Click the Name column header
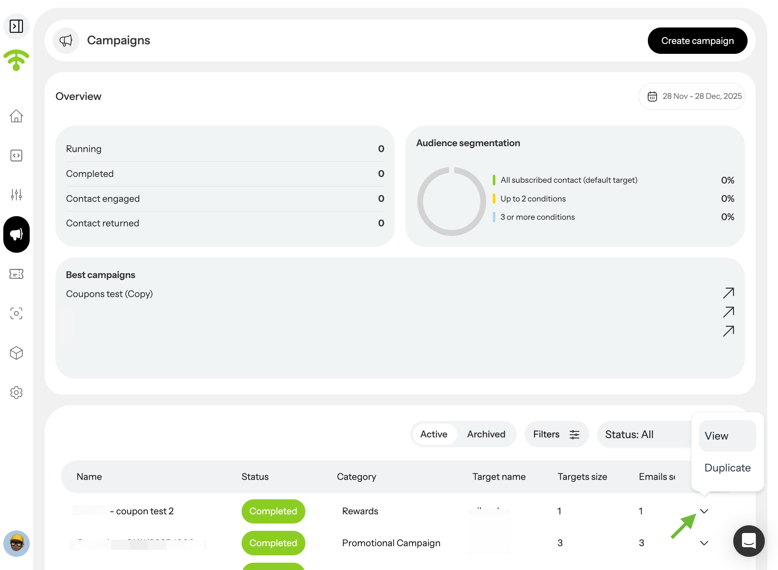The image size is (778, 570). click(89, 477)
